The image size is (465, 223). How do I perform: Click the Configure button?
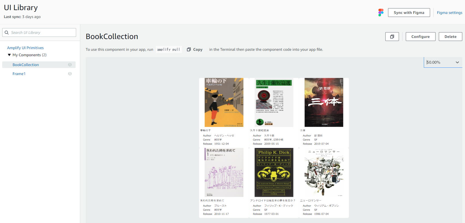coord(421,37)
